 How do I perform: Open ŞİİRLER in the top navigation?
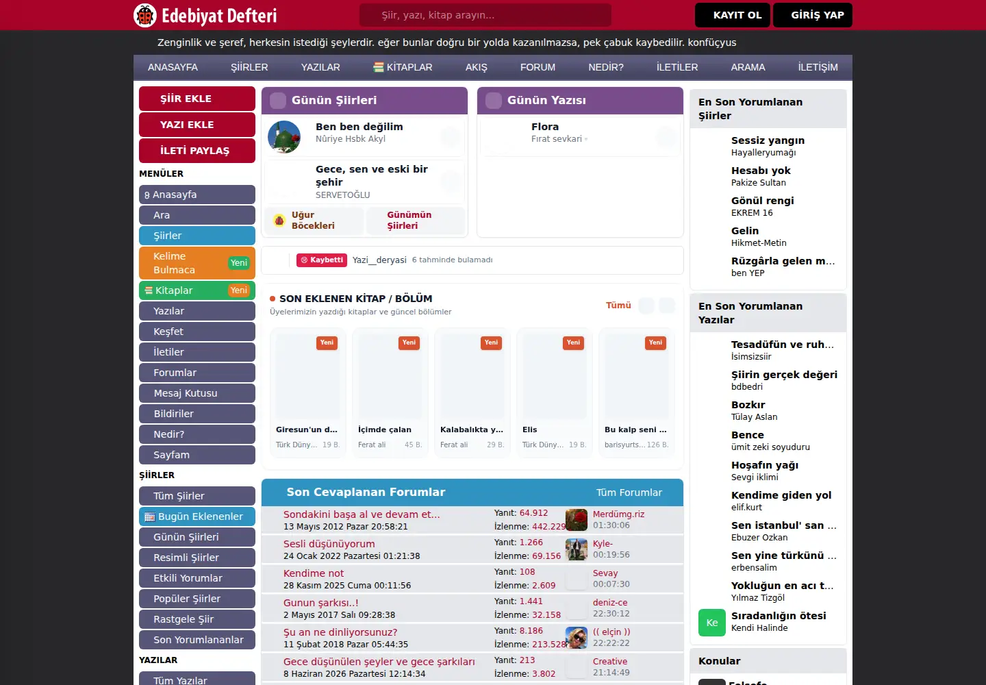pyautogui.click(x=249, y=67)
